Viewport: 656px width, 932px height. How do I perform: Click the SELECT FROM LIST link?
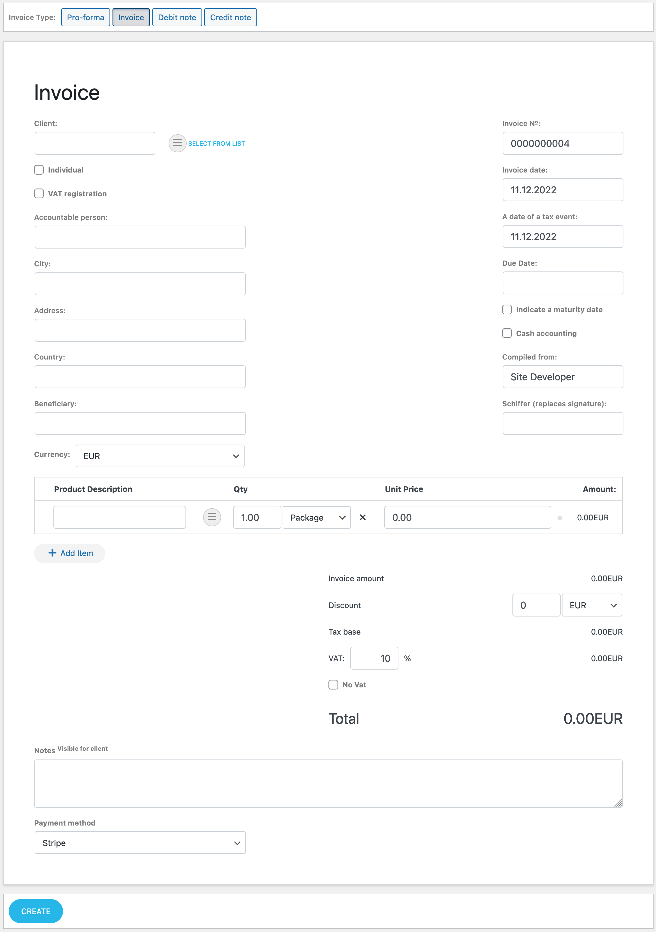tap(216, 143)
